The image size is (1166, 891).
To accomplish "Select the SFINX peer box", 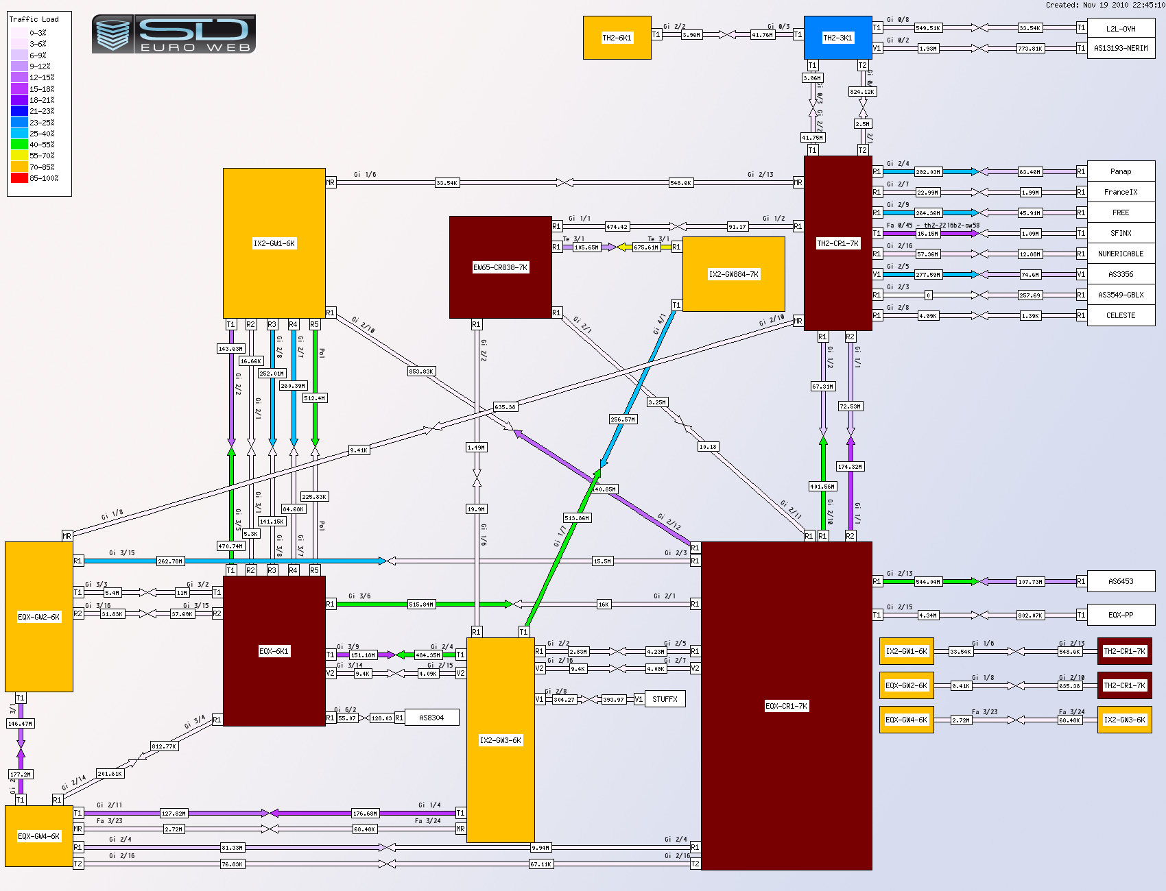I will click(1121, 233).
